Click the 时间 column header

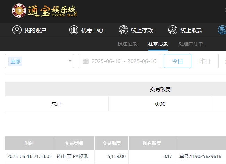(x=29, y=143)
